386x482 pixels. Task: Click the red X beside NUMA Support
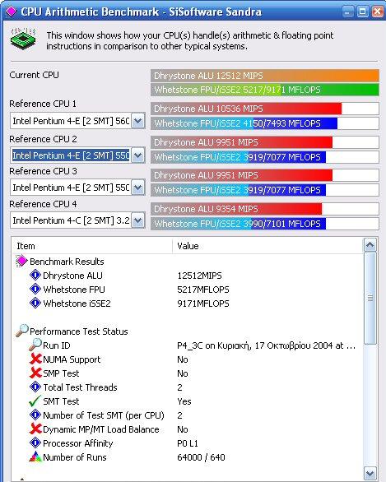coord(35,359)
